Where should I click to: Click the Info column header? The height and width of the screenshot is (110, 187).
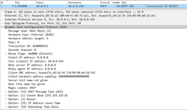[x=154, y=2]
